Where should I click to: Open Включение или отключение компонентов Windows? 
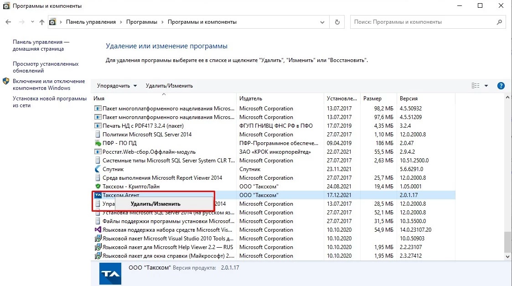pyautogui.click(x=49, y=85)
